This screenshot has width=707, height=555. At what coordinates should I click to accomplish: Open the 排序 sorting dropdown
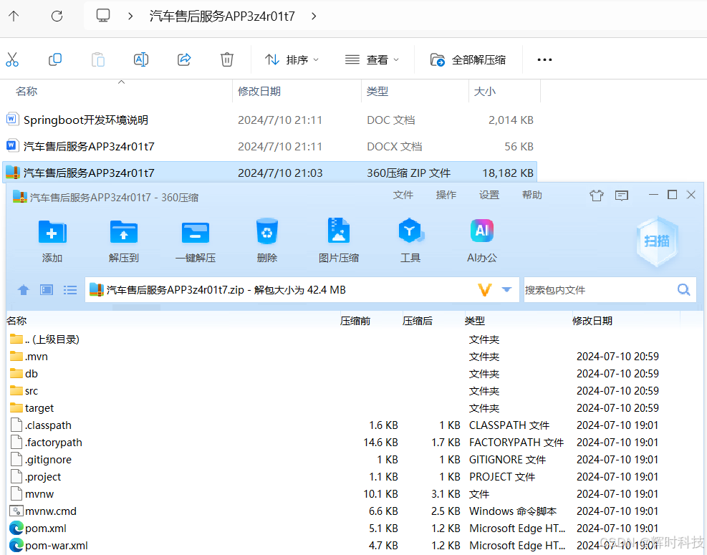tap(292, 59)
